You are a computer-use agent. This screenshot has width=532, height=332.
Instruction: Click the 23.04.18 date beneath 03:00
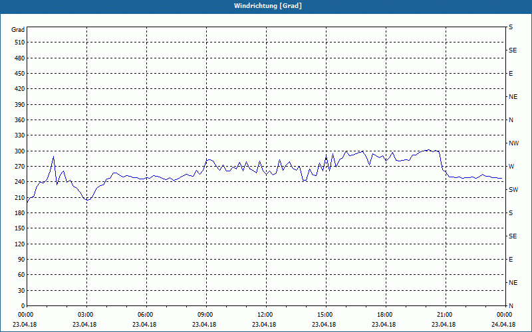[x=84, y=325]
